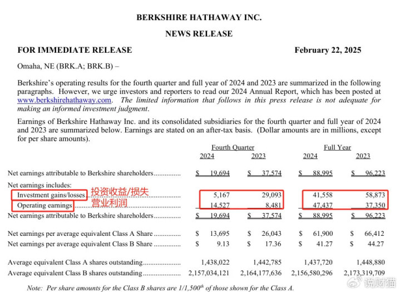Click Class A shares outstanding 1,438,022

pyautogui.click(x=215, y=263)
